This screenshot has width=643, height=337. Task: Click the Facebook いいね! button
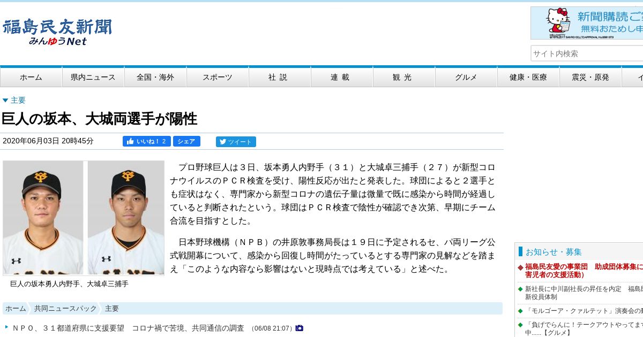click(x=147, y=141)
